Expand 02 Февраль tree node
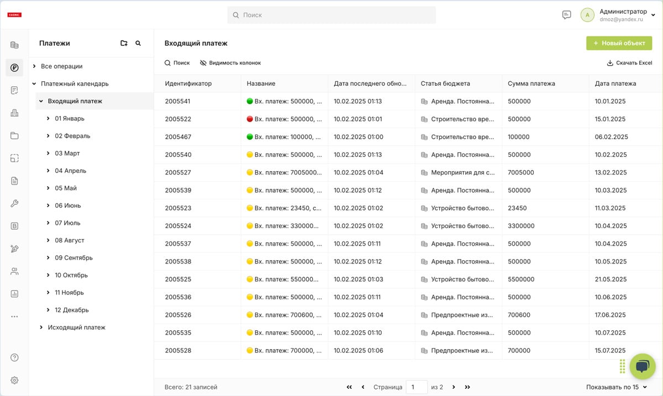This screenshot has height=396, width=663. 48,136
